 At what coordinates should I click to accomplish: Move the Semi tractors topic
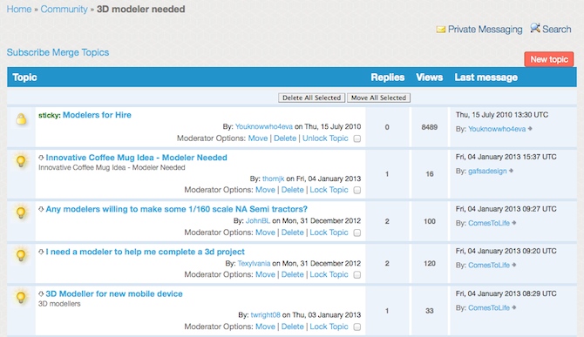coord(265,233)
